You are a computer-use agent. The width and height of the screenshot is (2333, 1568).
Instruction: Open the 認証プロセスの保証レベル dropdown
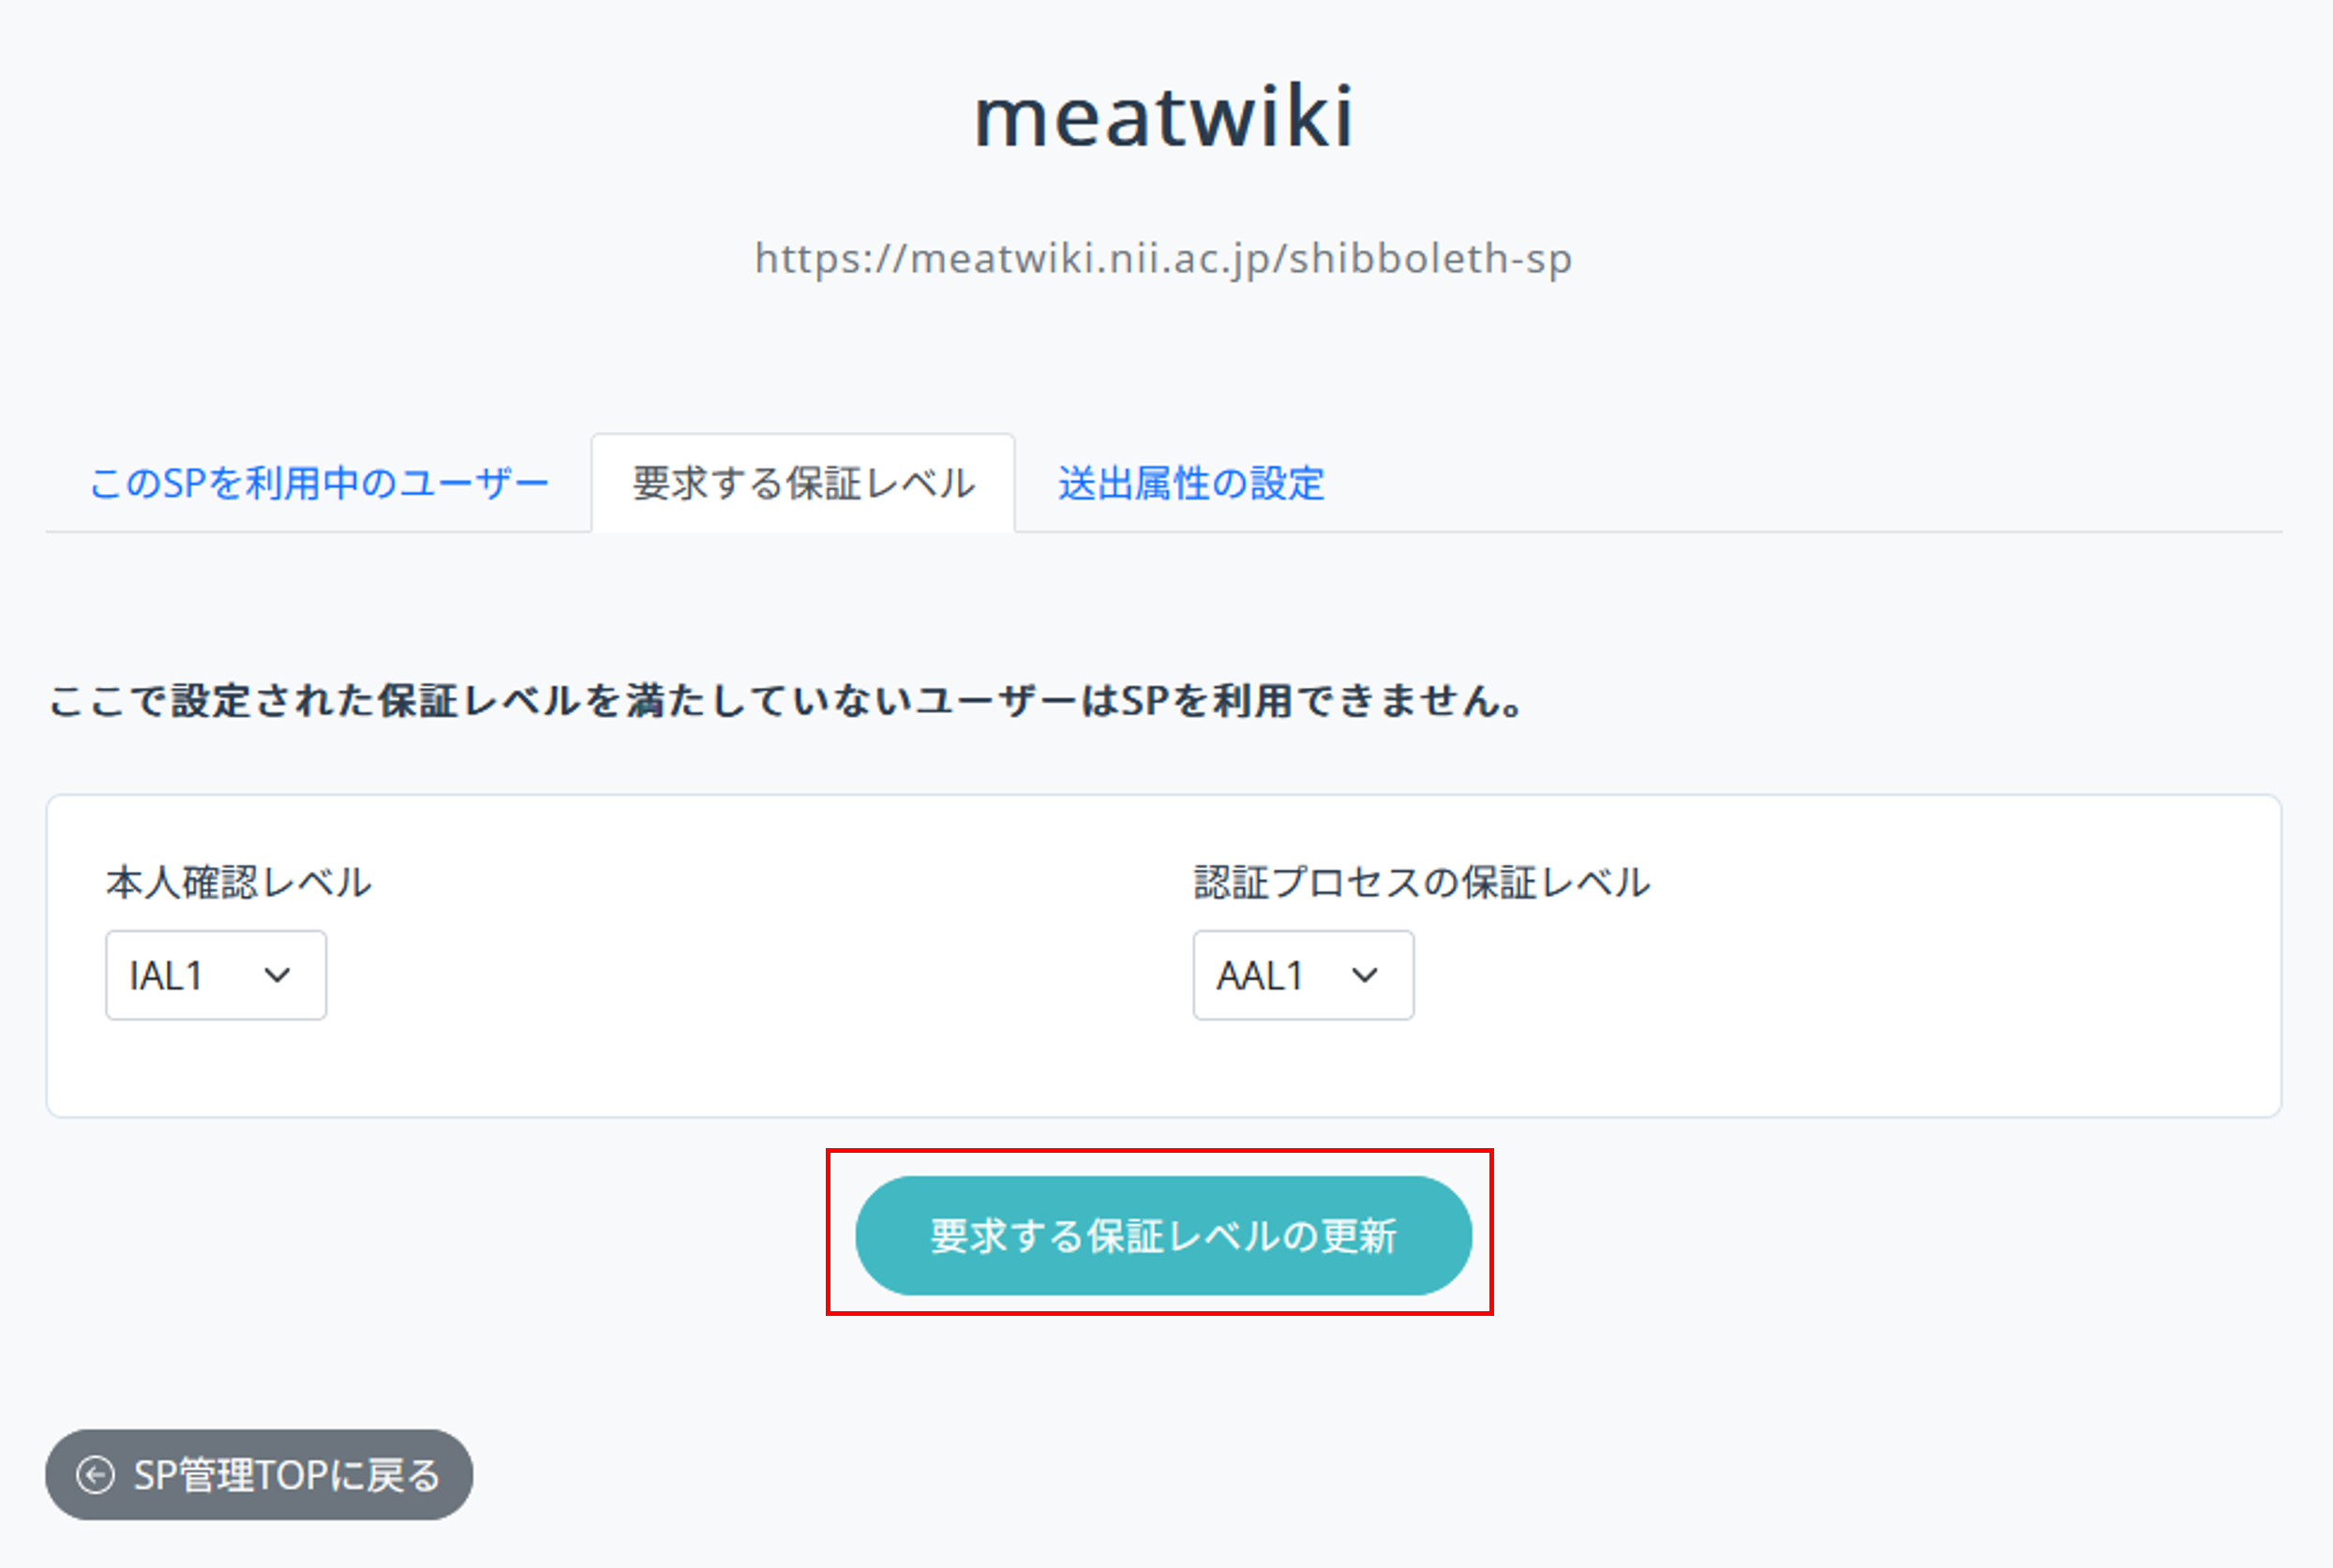tap(1302, 975)
